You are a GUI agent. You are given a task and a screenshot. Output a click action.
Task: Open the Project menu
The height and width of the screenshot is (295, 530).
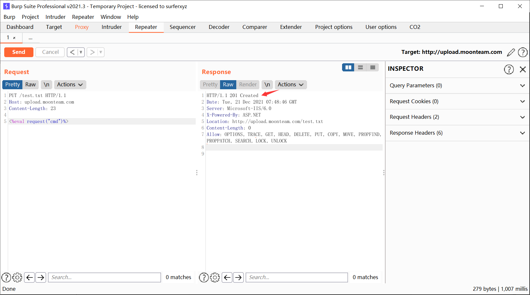(30, 17)
